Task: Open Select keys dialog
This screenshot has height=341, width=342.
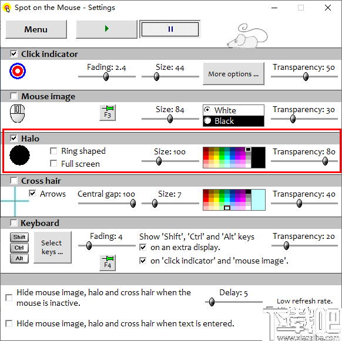Action: [52, 247]
